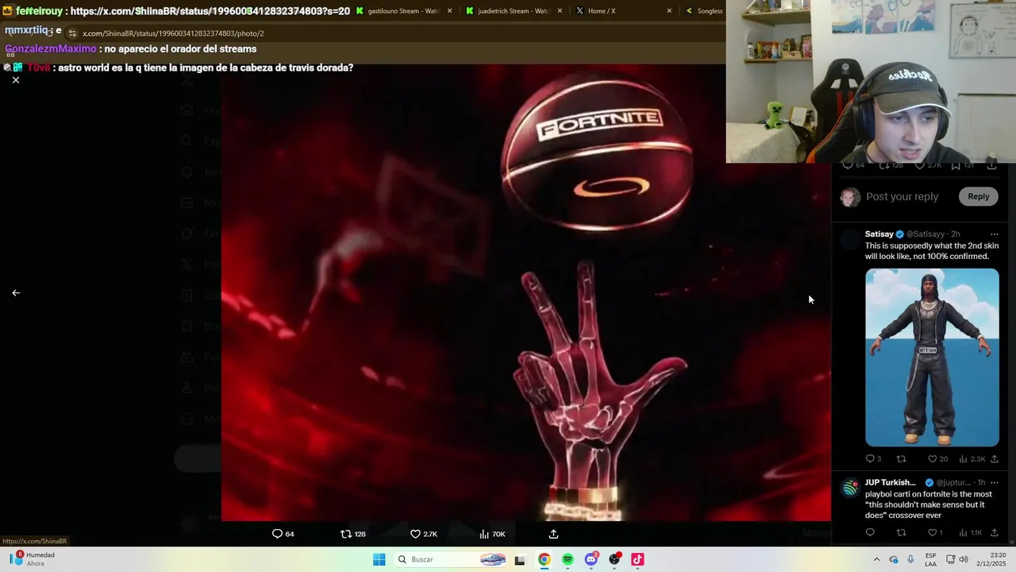
Task: View analytics showing 70K views
Action: (493, 534)
